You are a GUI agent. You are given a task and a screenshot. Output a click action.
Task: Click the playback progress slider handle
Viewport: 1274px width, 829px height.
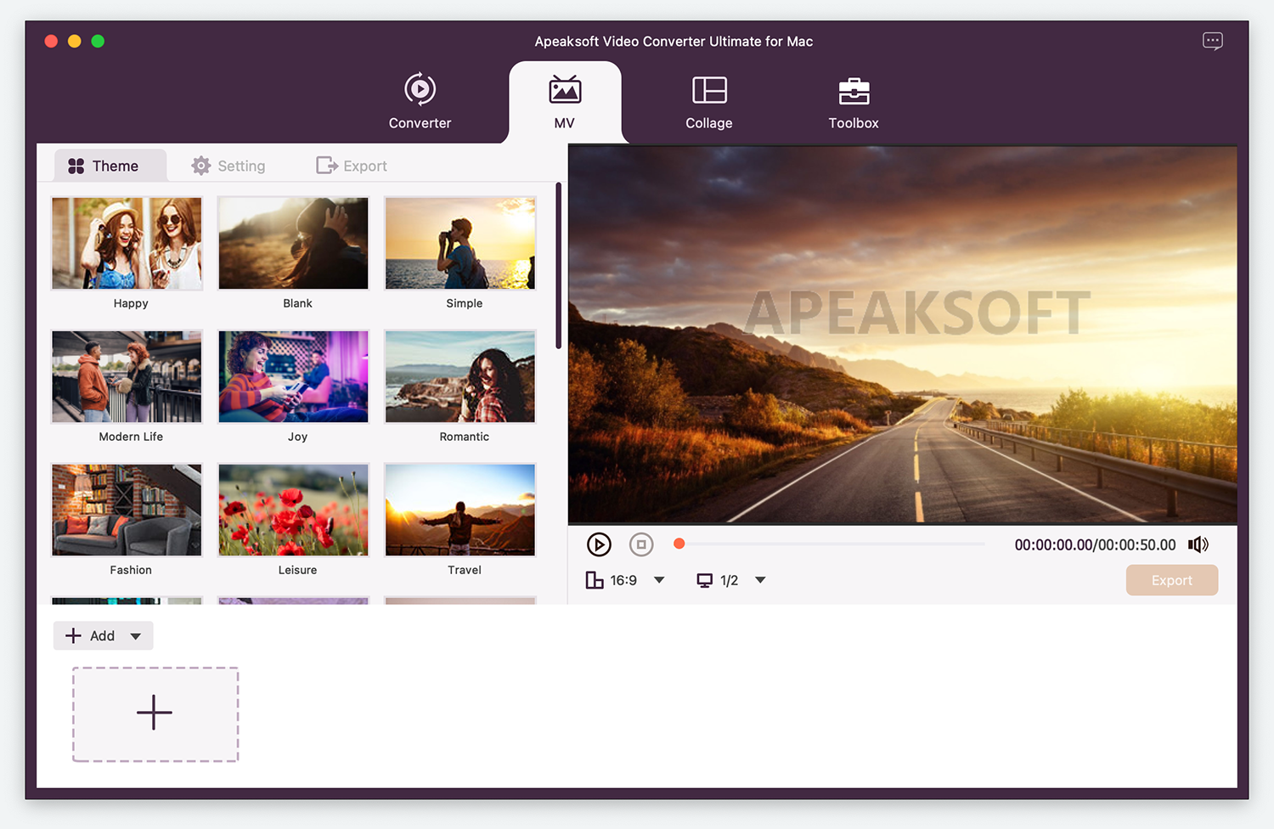(x=679, y=544)
